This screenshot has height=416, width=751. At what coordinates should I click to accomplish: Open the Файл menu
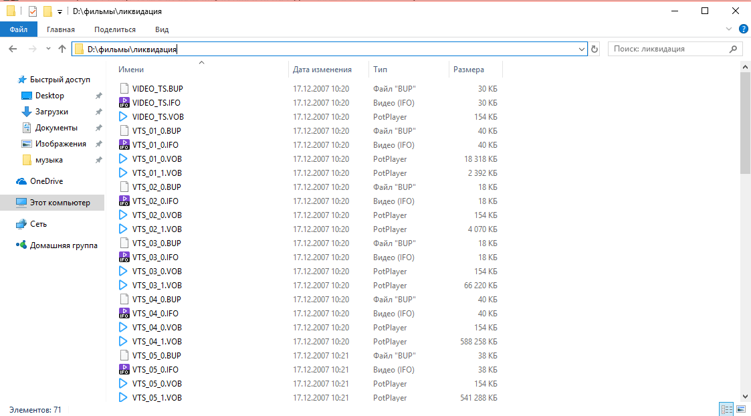point(19,29)
